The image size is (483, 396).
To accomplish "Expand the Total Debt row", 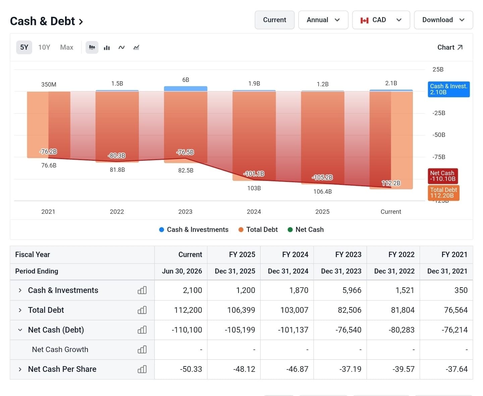I will pyautogui.click(x=20, y=310).
